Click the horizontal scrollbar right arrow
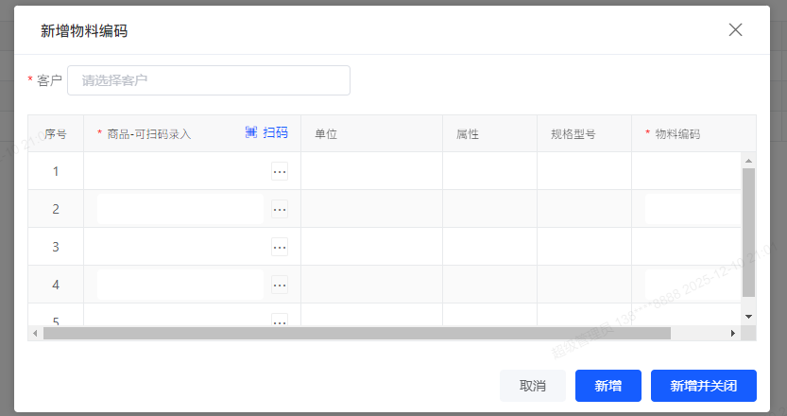This screenshot has height=416, width=787. [732, 334]
